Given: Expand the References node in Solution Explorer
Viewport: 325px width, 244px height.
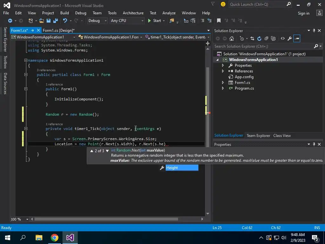Looking at the screenshot, I should point(223,71).
